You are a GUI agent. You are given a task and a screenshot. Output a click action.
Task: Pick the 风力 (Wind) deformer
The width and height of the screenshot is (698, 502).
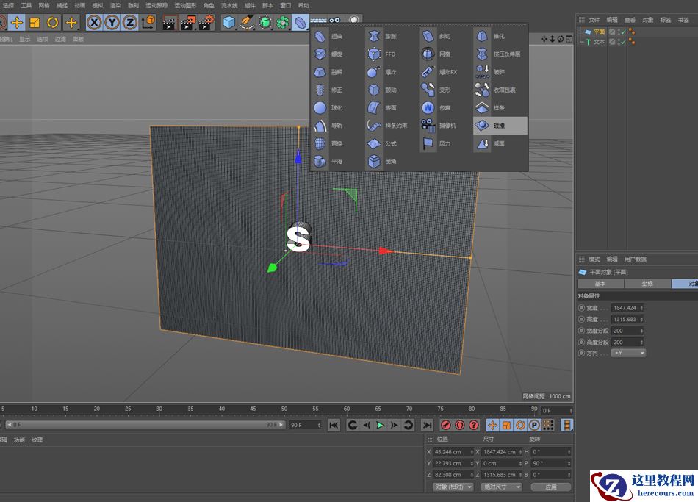[x=444, y=143]
